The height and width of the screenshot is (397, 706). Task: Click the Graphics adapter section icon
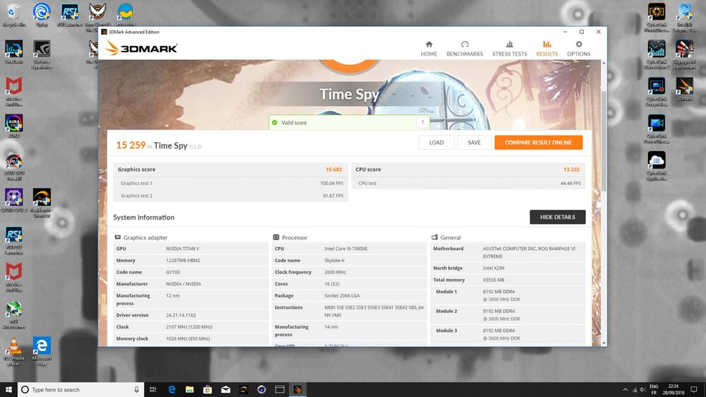click(117, 237)
